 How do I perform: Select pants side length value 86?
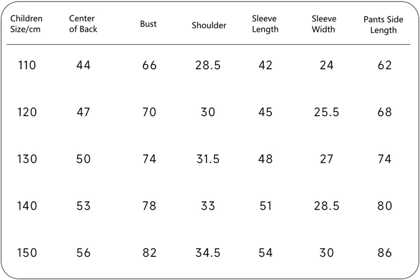[385, 253]
